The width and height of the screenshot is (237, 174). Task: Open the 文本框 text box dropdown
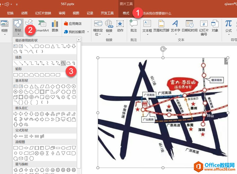click(147, 28)
